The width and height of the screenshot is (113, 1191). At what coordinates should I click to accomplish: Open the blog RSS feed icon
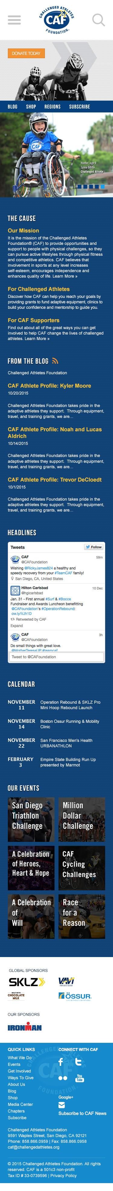pyautogui.click(x=55, y=361)
